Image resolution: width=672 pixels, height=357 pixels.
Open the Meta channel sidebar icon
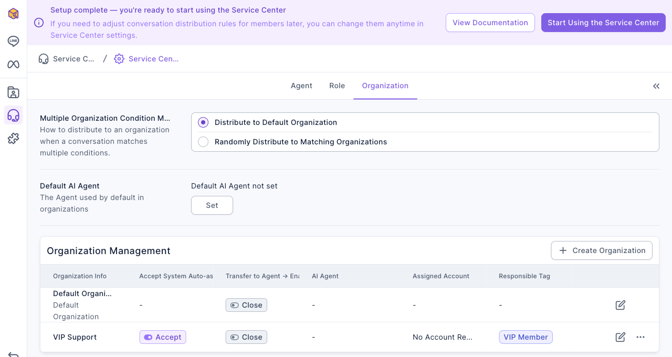click(13, 64)
